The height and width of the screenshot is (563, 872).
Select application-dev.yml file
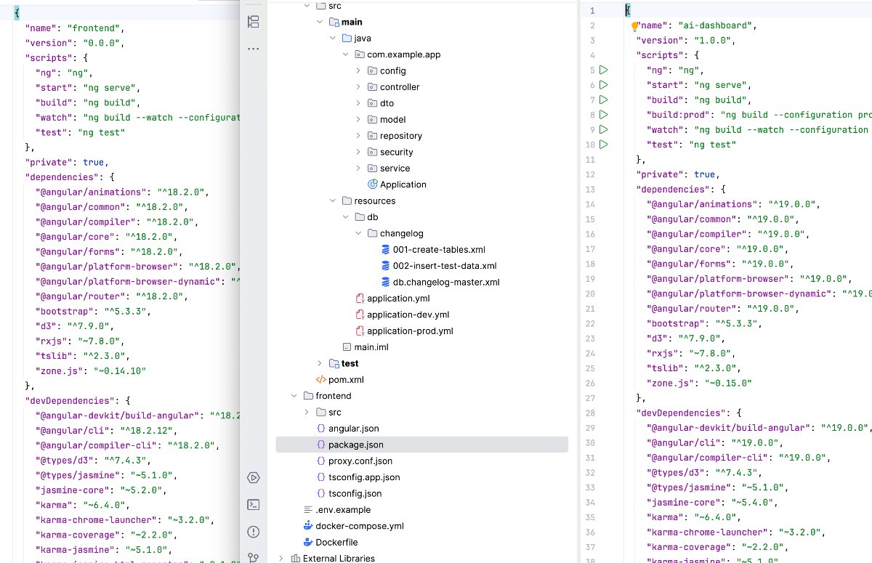[408, 315]
